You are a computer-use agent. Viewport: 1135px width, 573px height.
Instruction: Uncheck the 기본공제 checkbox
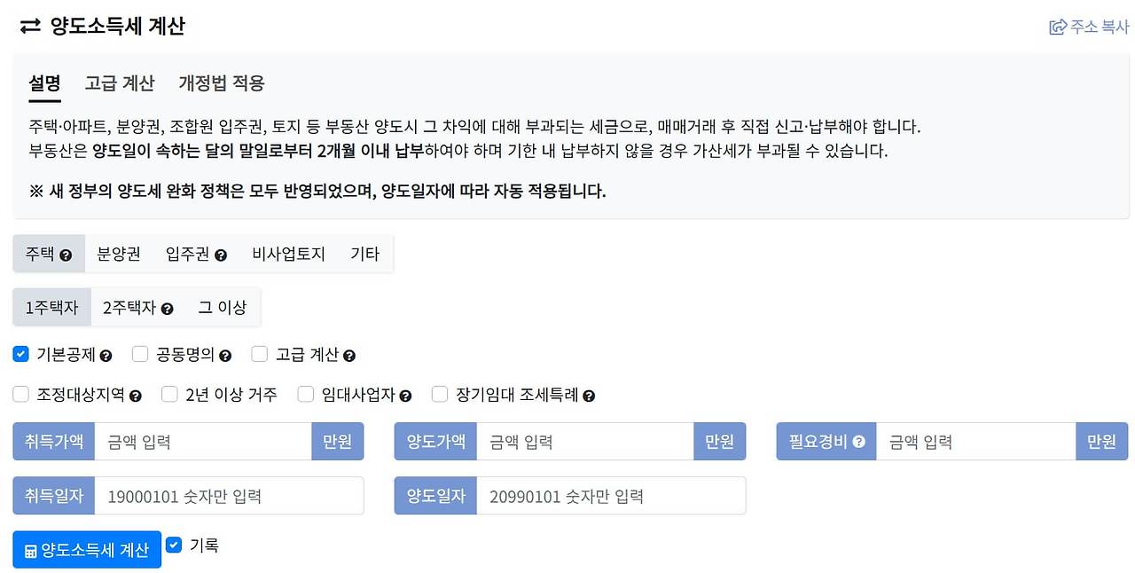(20, 353)
